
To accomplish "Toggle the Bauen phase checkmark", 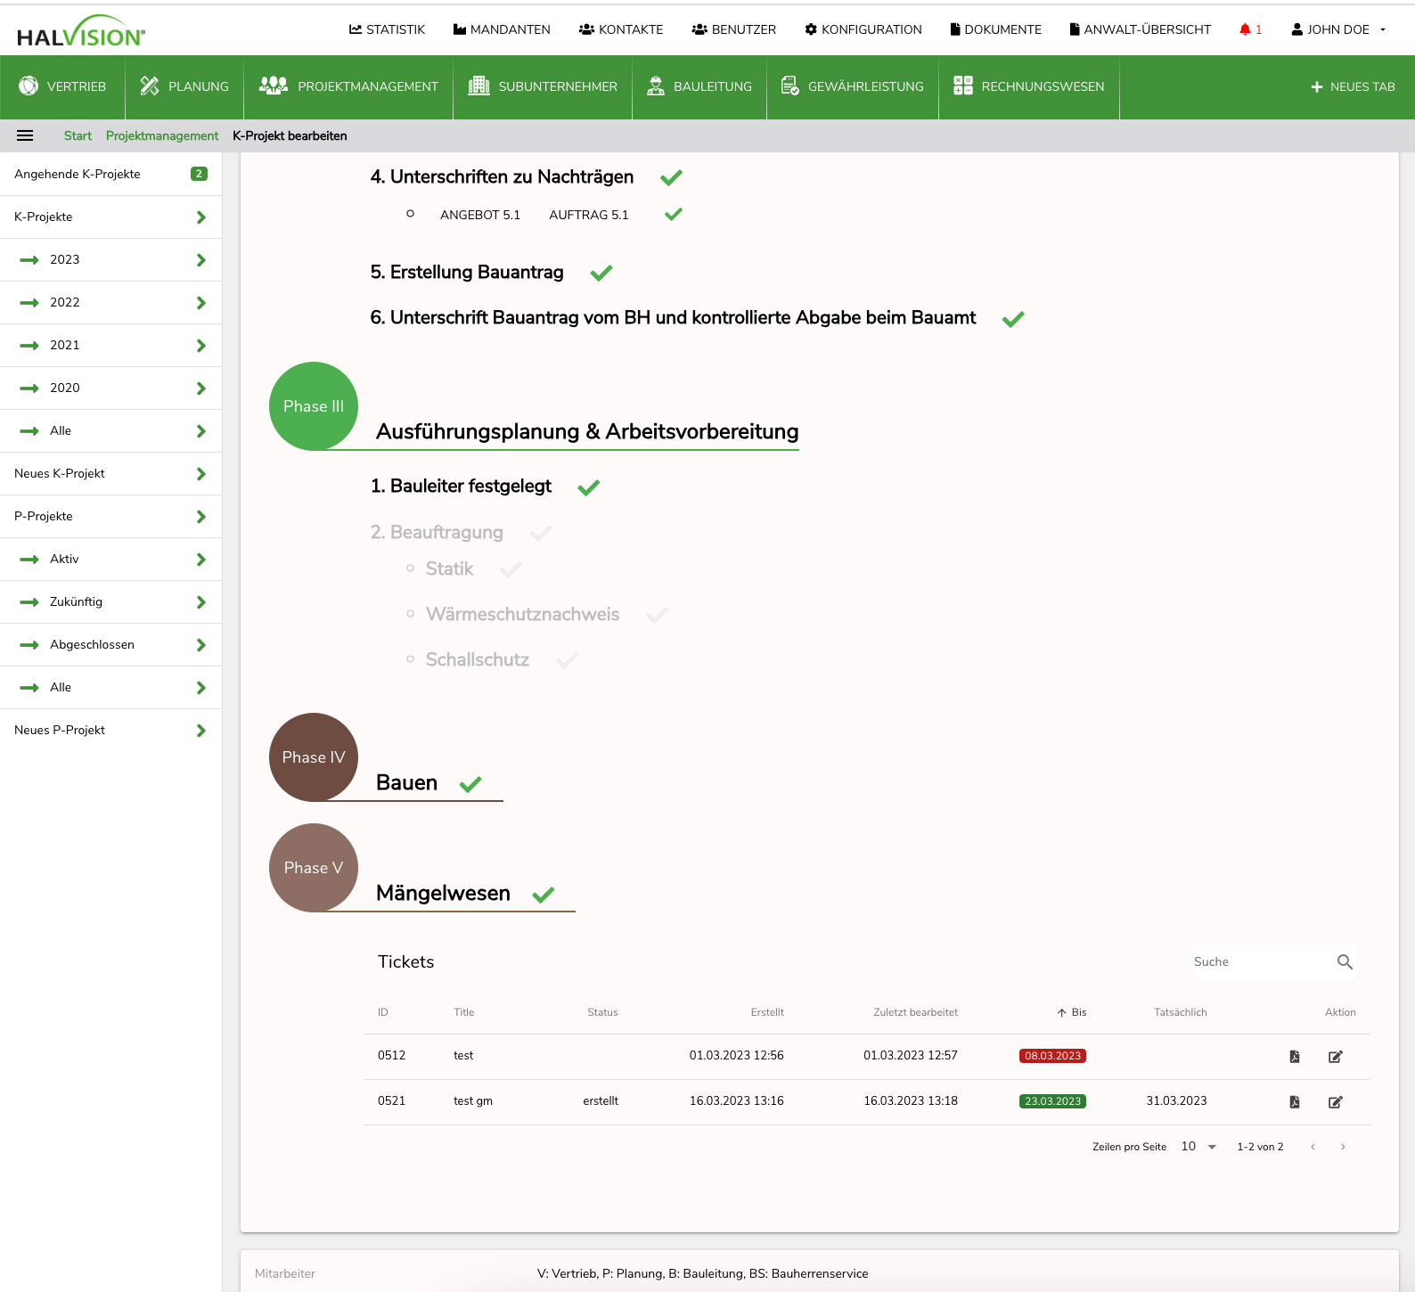I will point(470,784).
